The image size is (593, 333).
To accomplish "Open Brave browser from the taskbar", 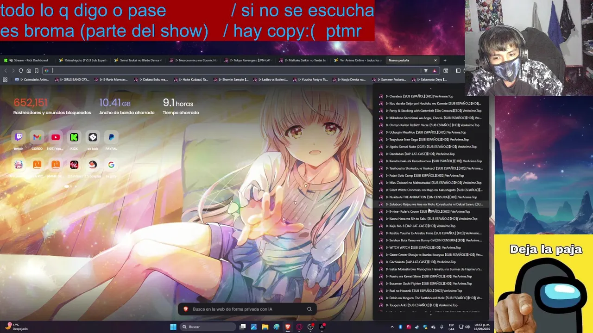I will tap(288, 327).
